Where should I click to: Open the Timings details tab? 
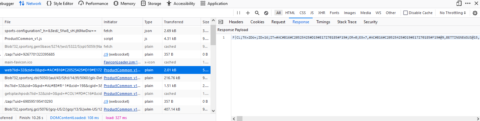323,22
